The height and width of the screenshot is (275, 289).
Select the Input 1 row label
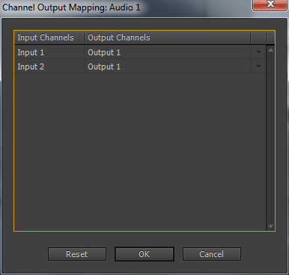point(31,52)
